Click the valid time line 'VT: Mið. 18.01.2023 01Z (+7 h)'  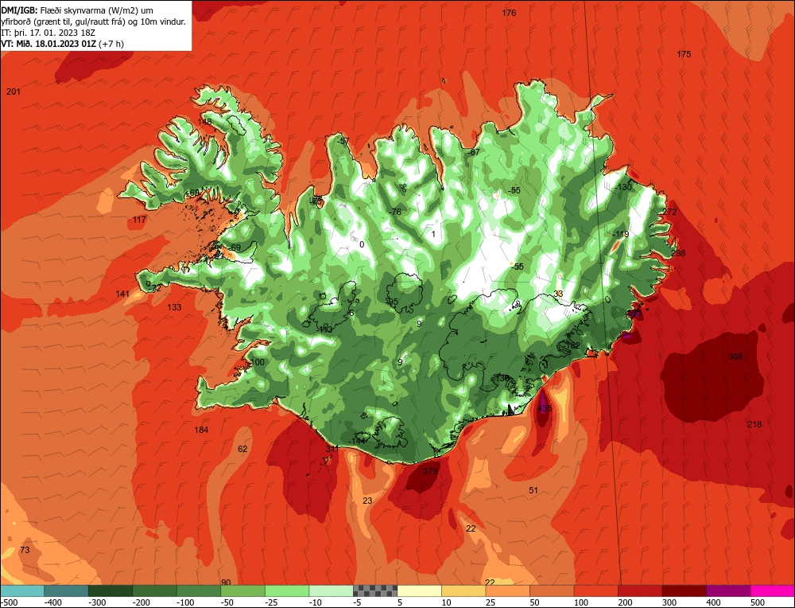click(62, 44)
